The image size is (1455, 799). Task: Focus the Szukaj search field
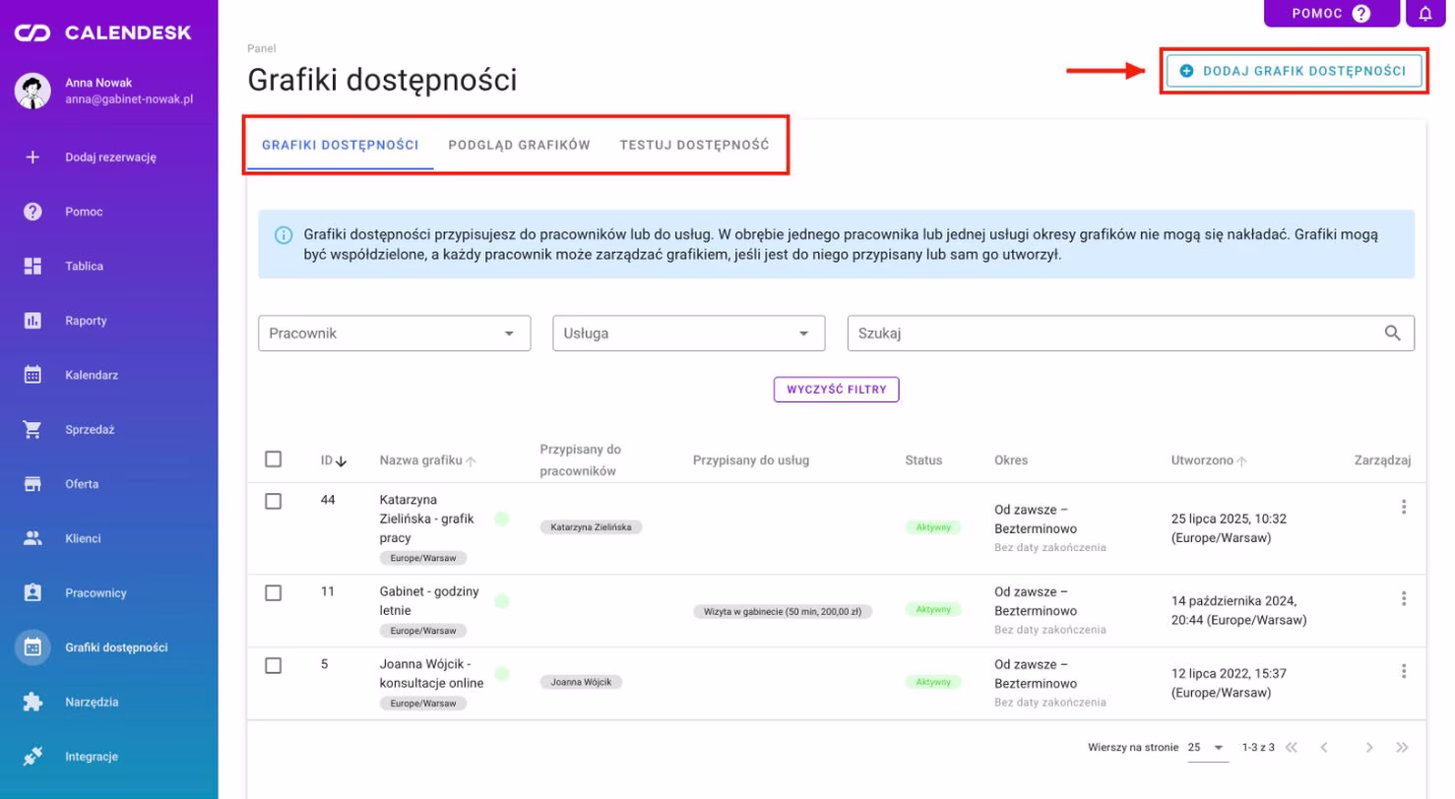1131,334
